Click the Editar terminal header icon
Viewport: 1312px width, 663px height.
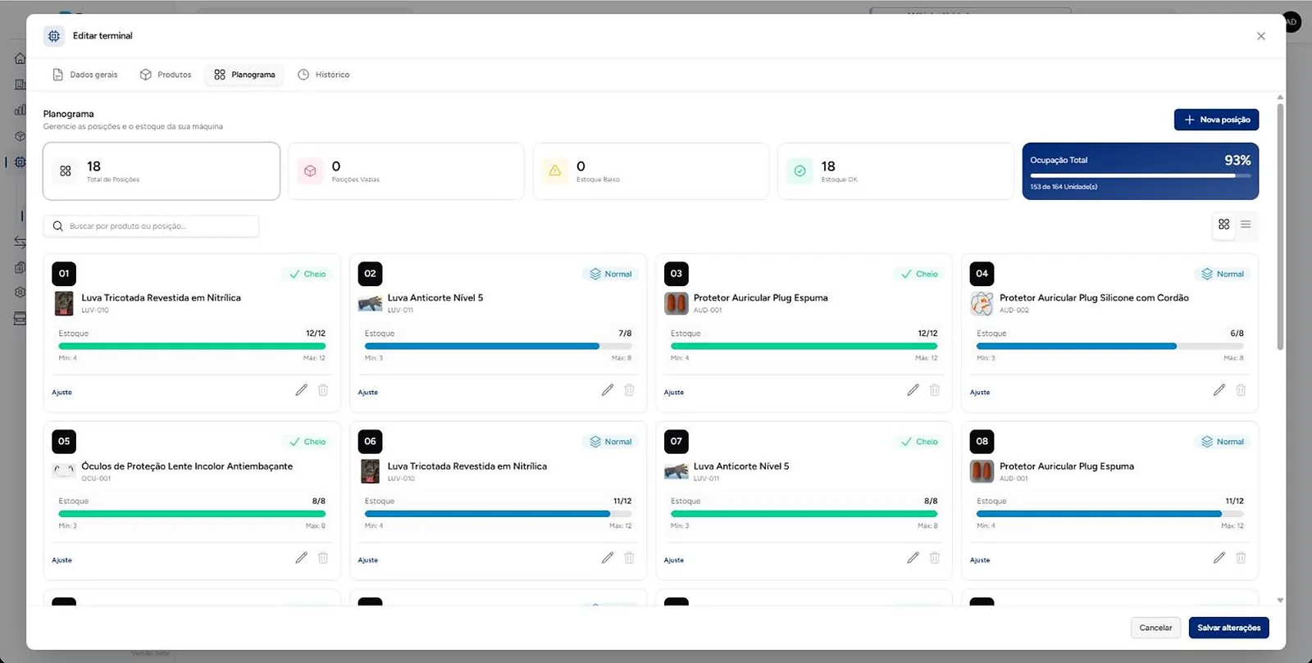54,36
